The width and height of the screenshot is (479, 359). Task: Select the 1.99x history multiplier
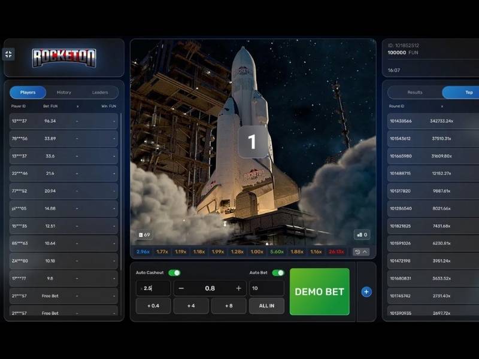tap(218, 251)
